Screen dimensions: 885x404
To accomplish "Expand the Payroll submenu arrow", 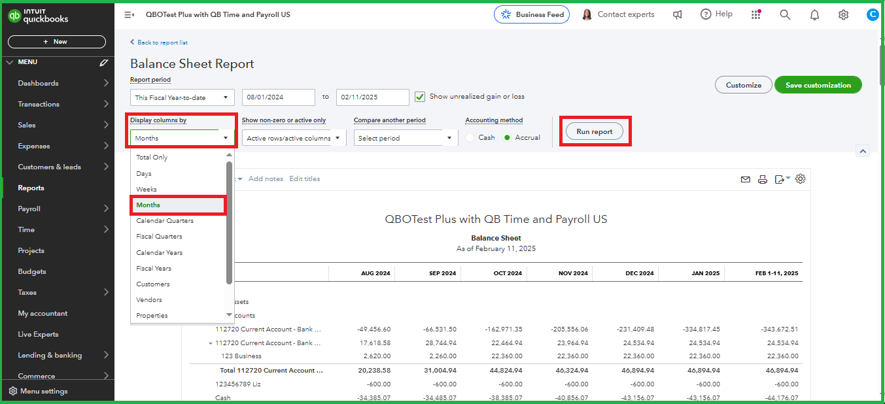I will pyautogui.click(x=106, y=209).
